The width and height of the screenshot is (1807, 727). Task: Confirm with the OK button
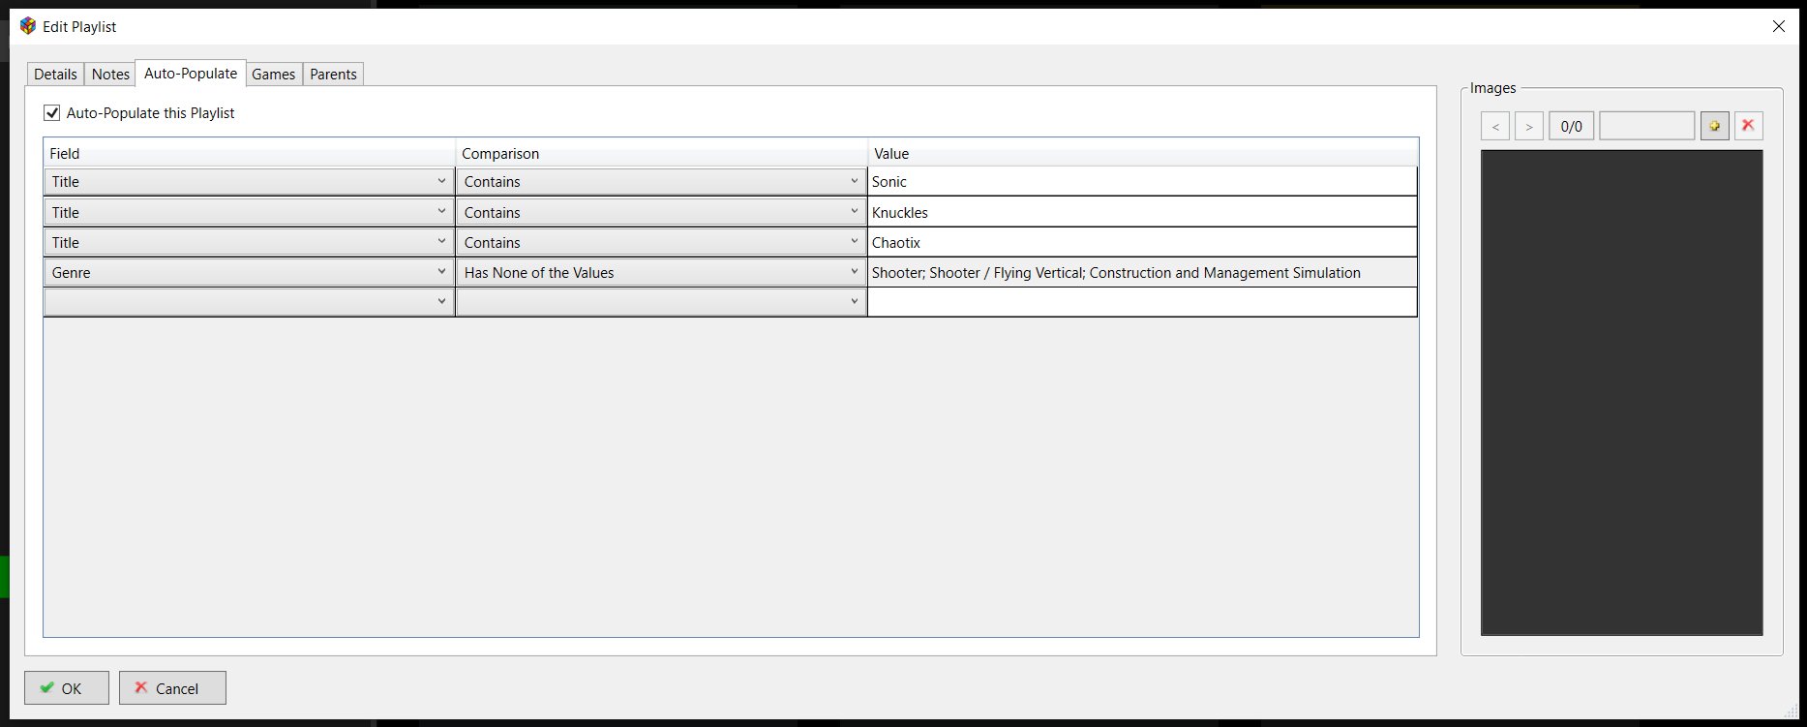67,688
